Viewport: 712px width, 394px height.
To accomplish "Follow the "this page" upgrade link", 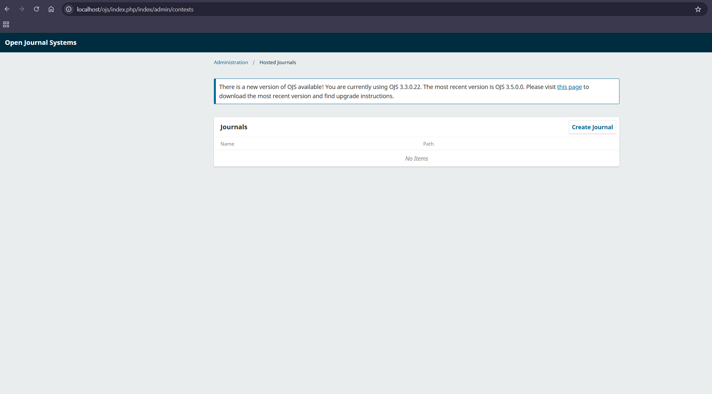I will [x=569, y=87].
